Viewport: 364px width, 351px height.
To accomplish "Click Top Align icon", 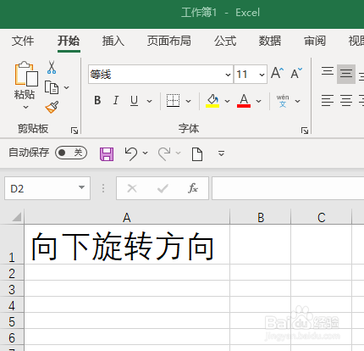I will (328, 72).
